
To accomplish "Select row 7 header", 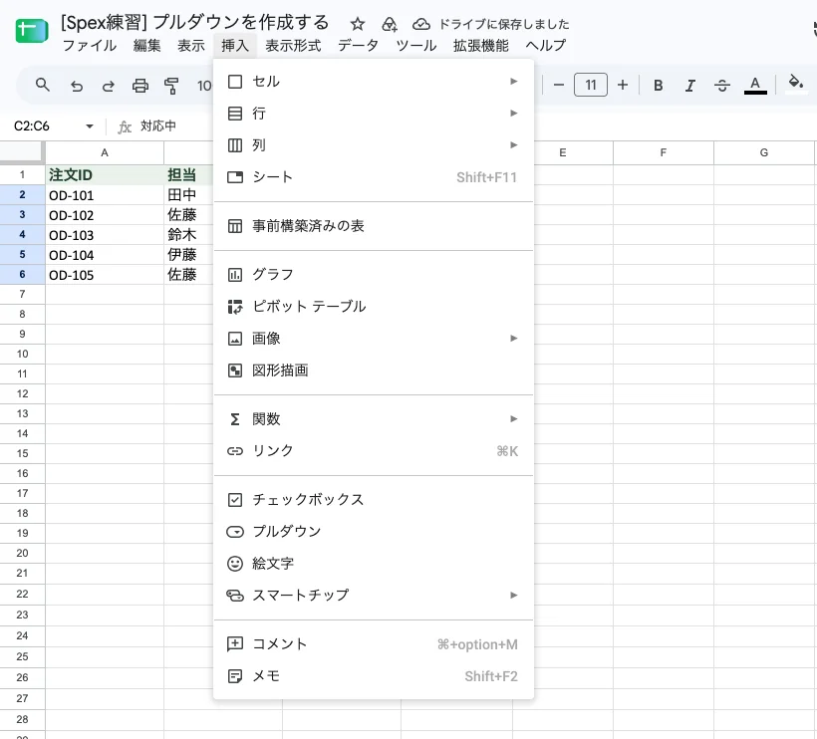I will pyautogui.click(x=22, y=294).
